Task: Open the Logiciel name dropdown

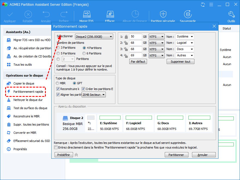Action: (185, 43)
